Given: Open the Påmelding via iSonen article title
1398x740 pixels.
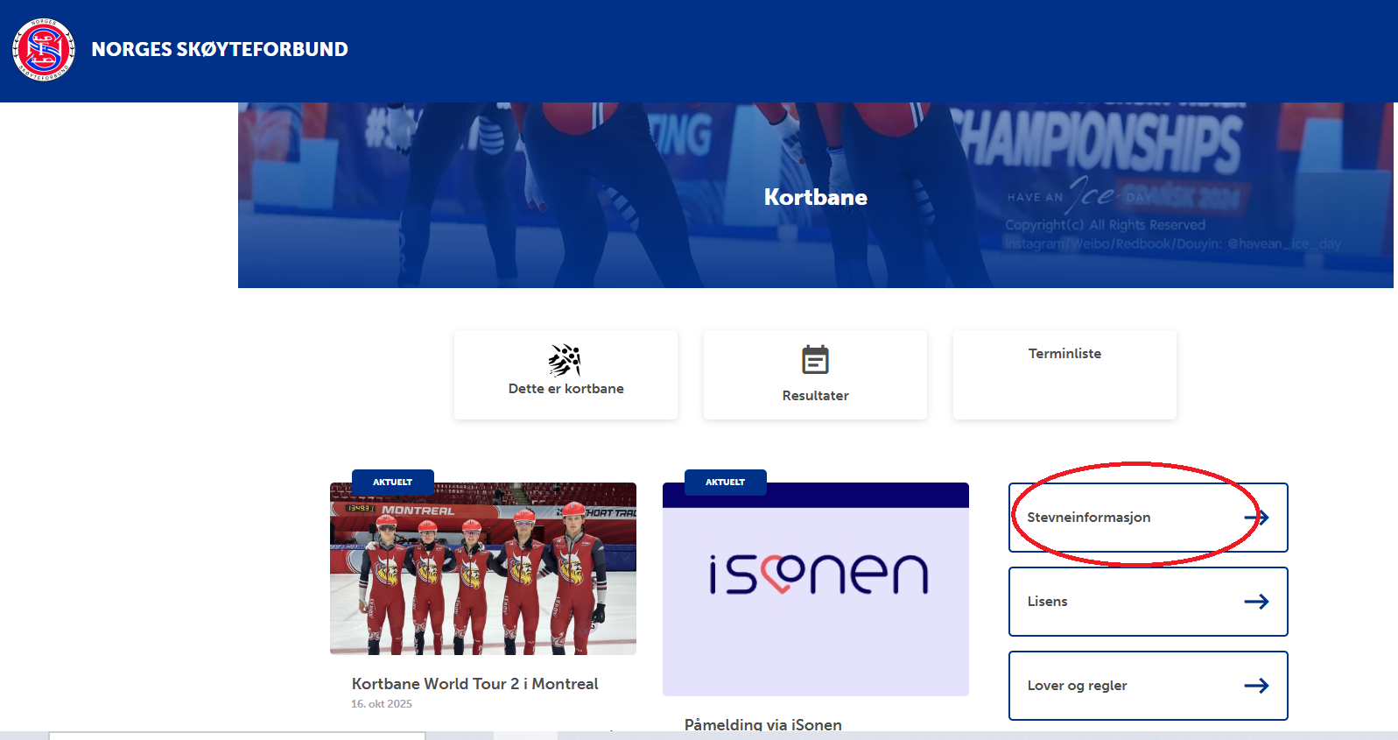Looking at the screenshot, I should [x=762, y=724].
